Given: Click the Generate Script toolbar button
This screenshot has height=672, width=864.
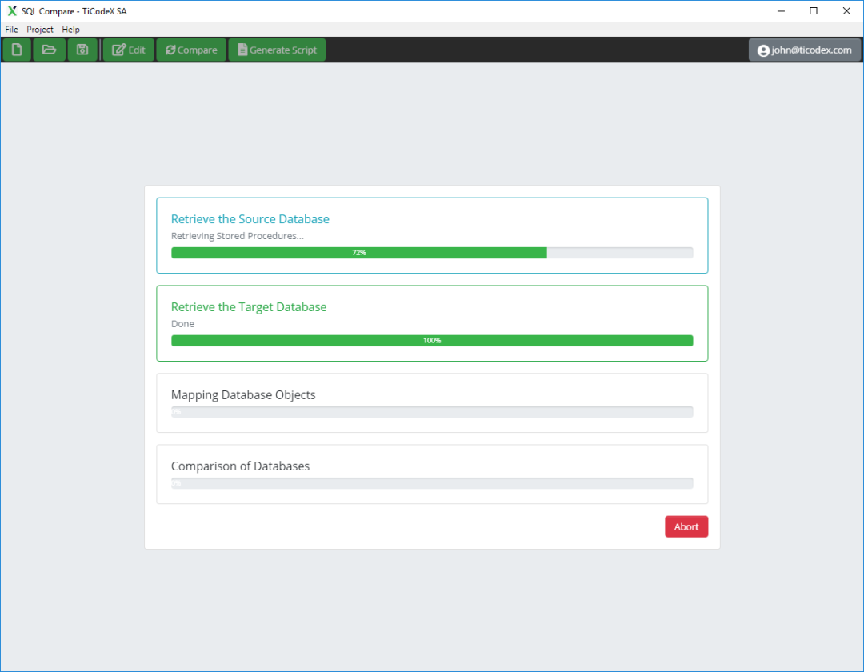Looking at the screenshot, I should [x=277, y=50].
